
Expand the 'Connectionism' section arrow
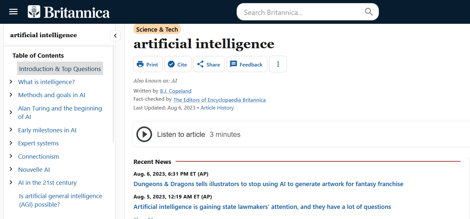click(11, 156)
